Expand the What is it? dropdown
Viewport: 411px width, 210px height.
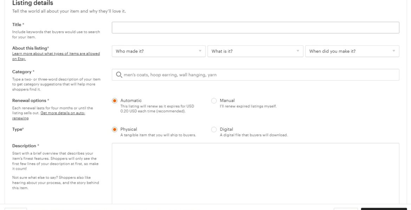click(255, 51)
